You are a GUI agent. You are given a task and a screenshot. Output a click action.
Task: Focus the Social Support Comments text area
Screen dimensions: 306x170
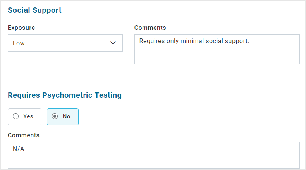coord(217,49)
